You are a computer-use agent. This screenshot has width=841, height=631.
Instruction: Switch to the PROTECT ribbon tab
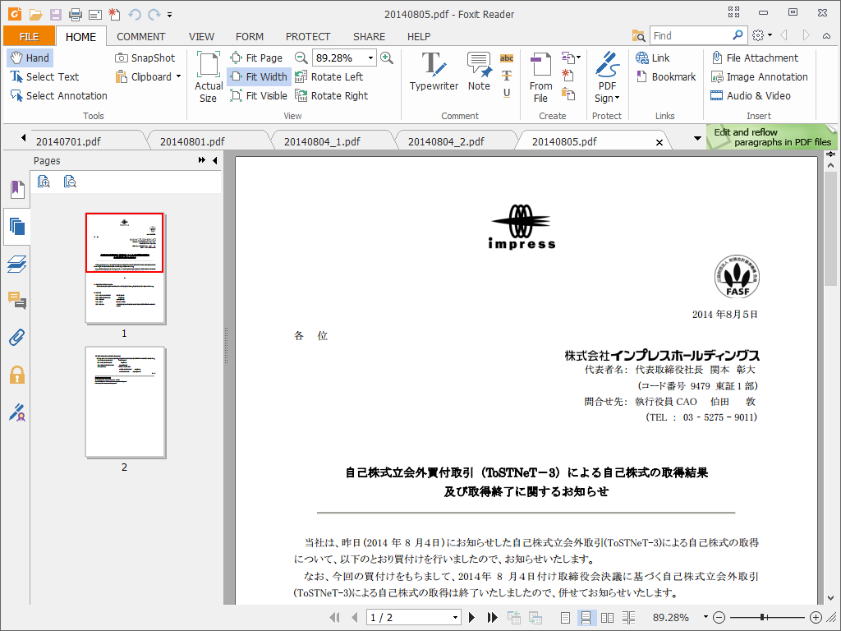pyautogui.click(x=308, y=36)
